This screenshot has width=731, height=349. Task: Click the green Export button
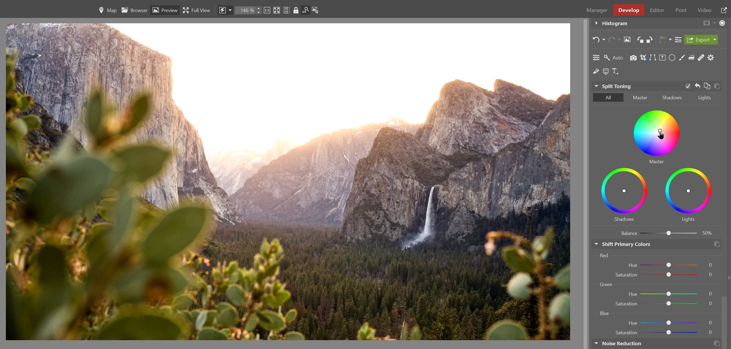click(x=698, y=40)
